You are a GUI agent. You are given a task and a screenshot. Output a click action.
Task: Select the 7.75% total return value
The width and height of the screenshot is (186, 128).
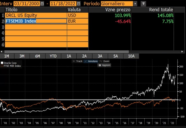coord(168,21)
